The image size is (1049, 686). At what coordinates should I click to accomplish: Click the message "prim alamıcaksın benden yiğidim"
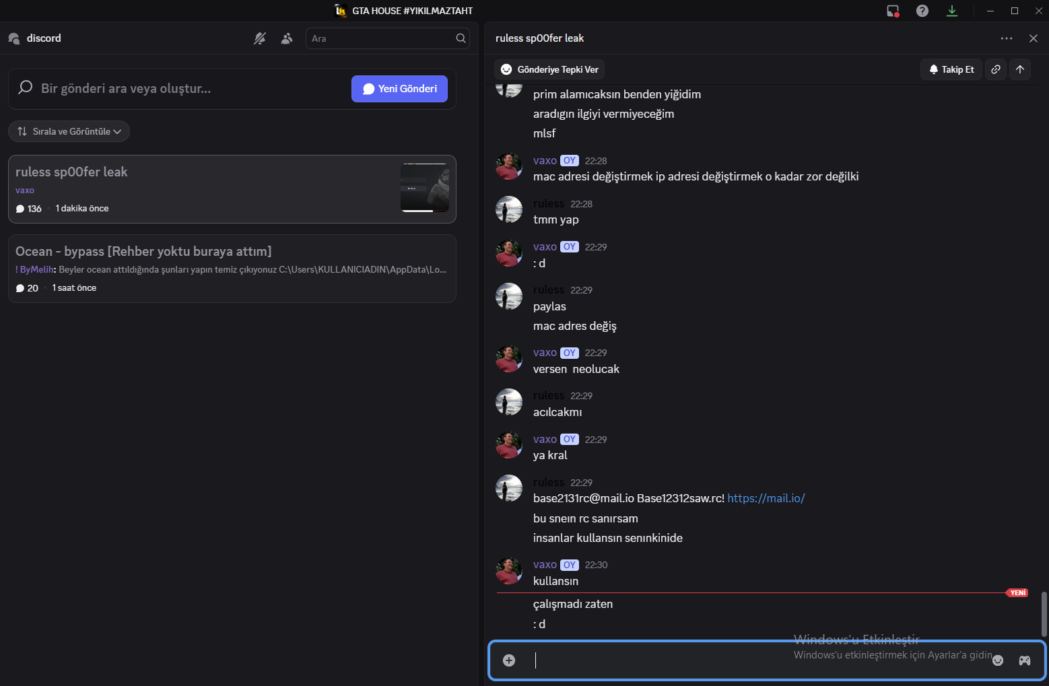617,94
